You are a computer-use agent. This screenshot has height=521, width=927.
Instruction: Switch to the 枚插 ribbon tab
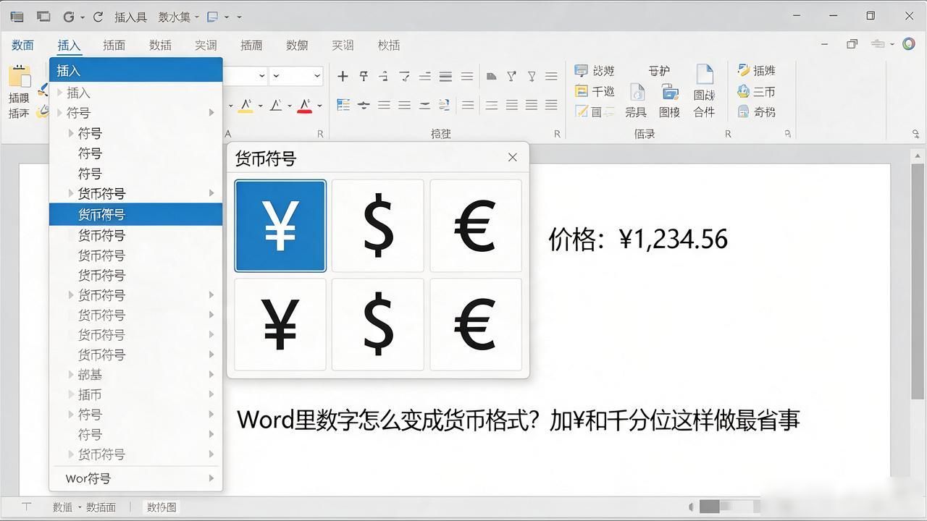pos(388,45)
